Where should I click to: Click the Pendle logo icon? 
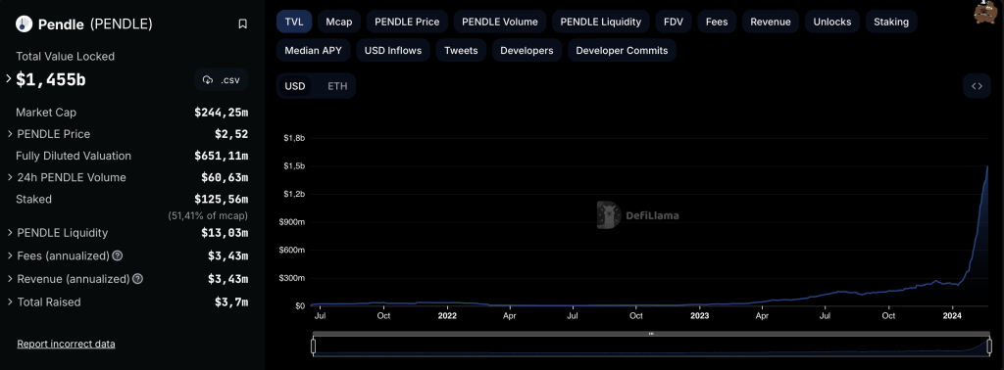coord(25,24)
